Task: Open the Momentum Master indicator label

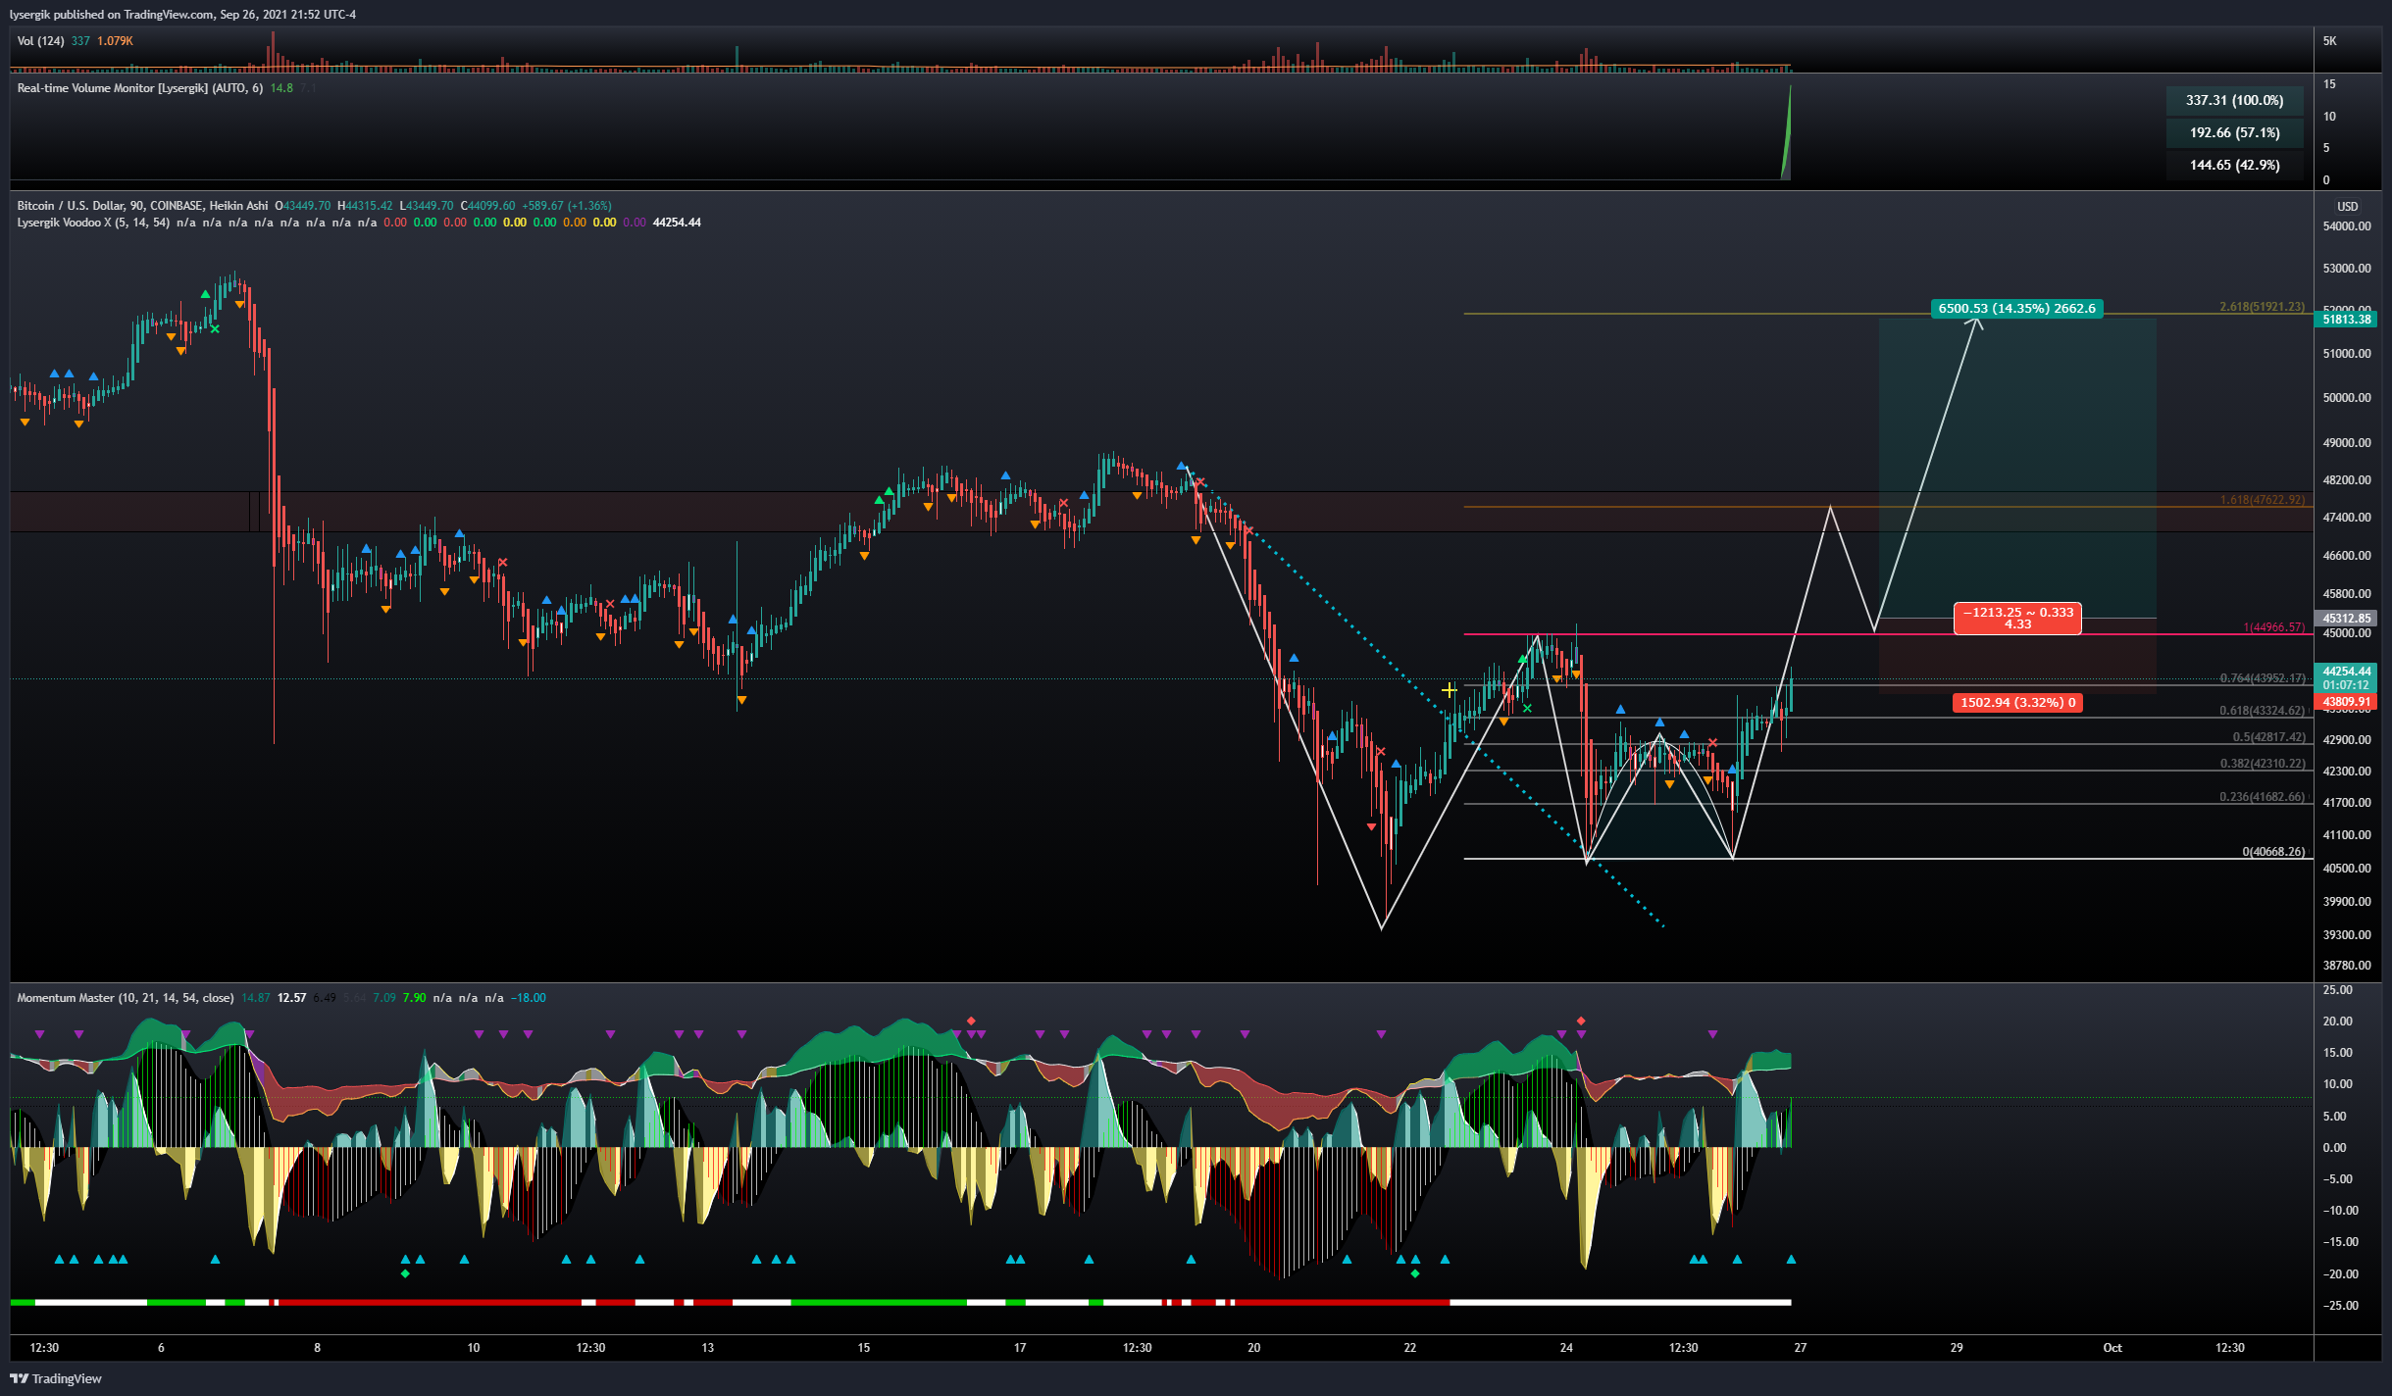Action: (x=125, y=998)
